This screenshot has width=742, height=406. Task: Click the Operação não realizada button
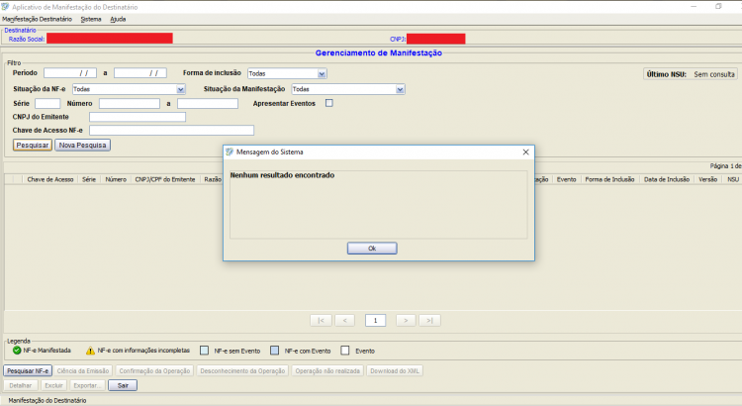(x=327, y=371)
